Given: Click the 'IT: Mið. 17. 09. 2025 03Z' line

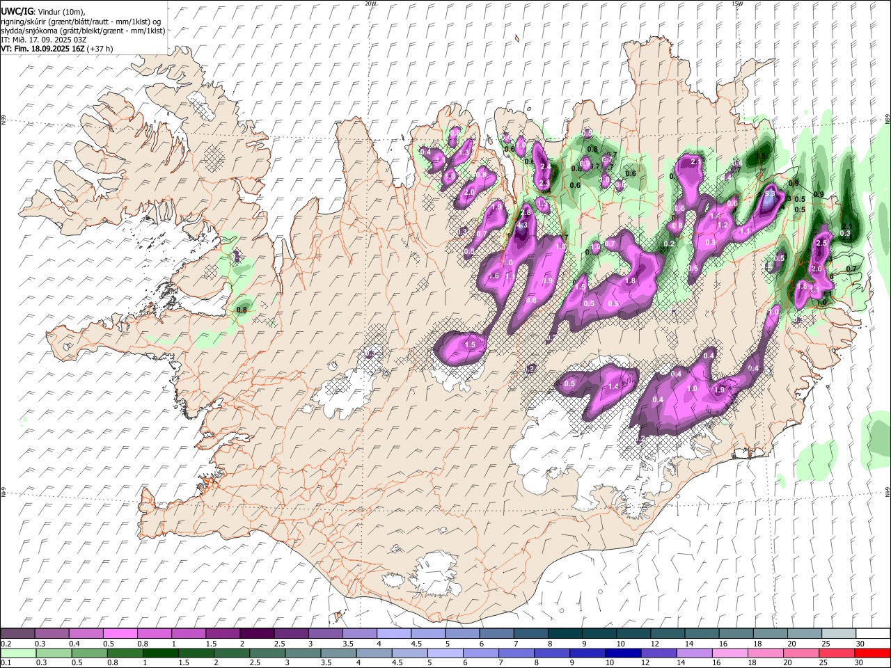Looking at the screenshot, I should pos(44,40).
